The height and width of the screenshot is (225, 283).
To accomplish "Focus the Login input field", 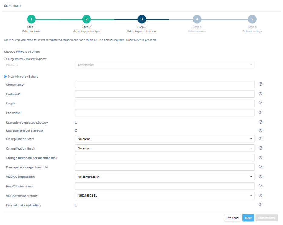I will click(x=165, y=103).
